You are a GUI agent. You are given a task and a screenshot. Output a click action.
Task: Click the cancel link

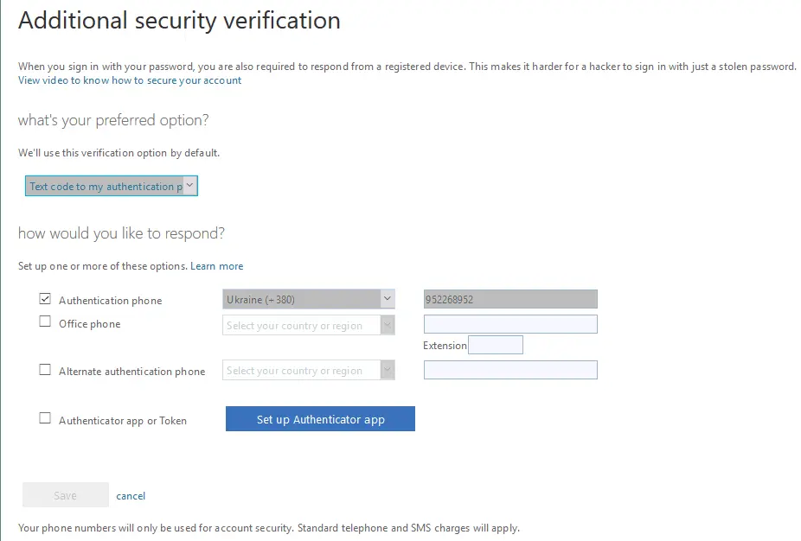[x=131, y=496]
